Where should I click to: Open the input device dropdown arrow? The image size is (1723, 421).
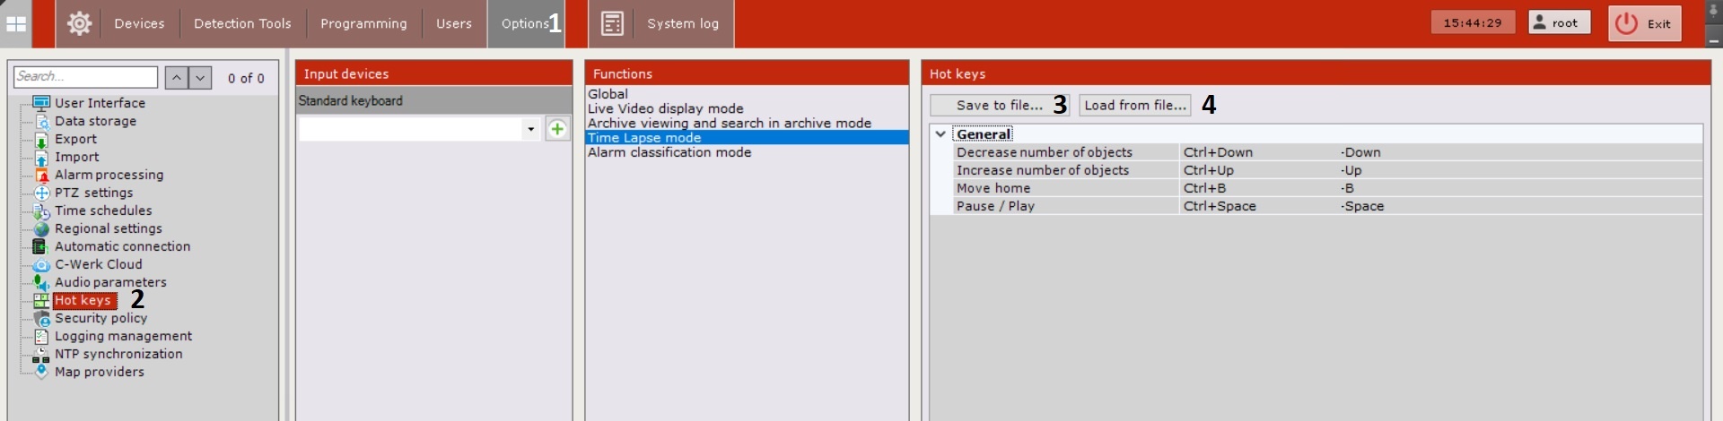pos(530,129)
